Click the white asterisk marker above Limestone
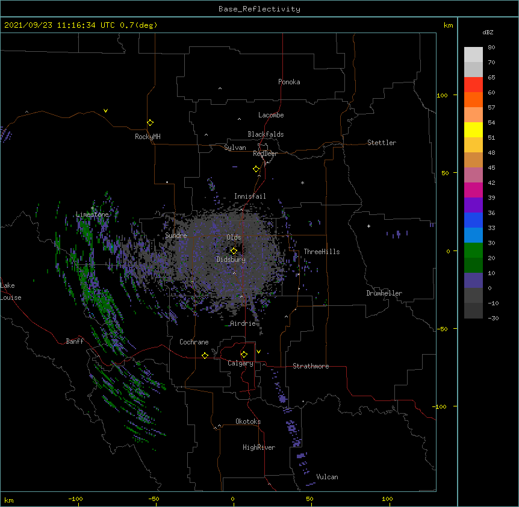 [92, 208]
